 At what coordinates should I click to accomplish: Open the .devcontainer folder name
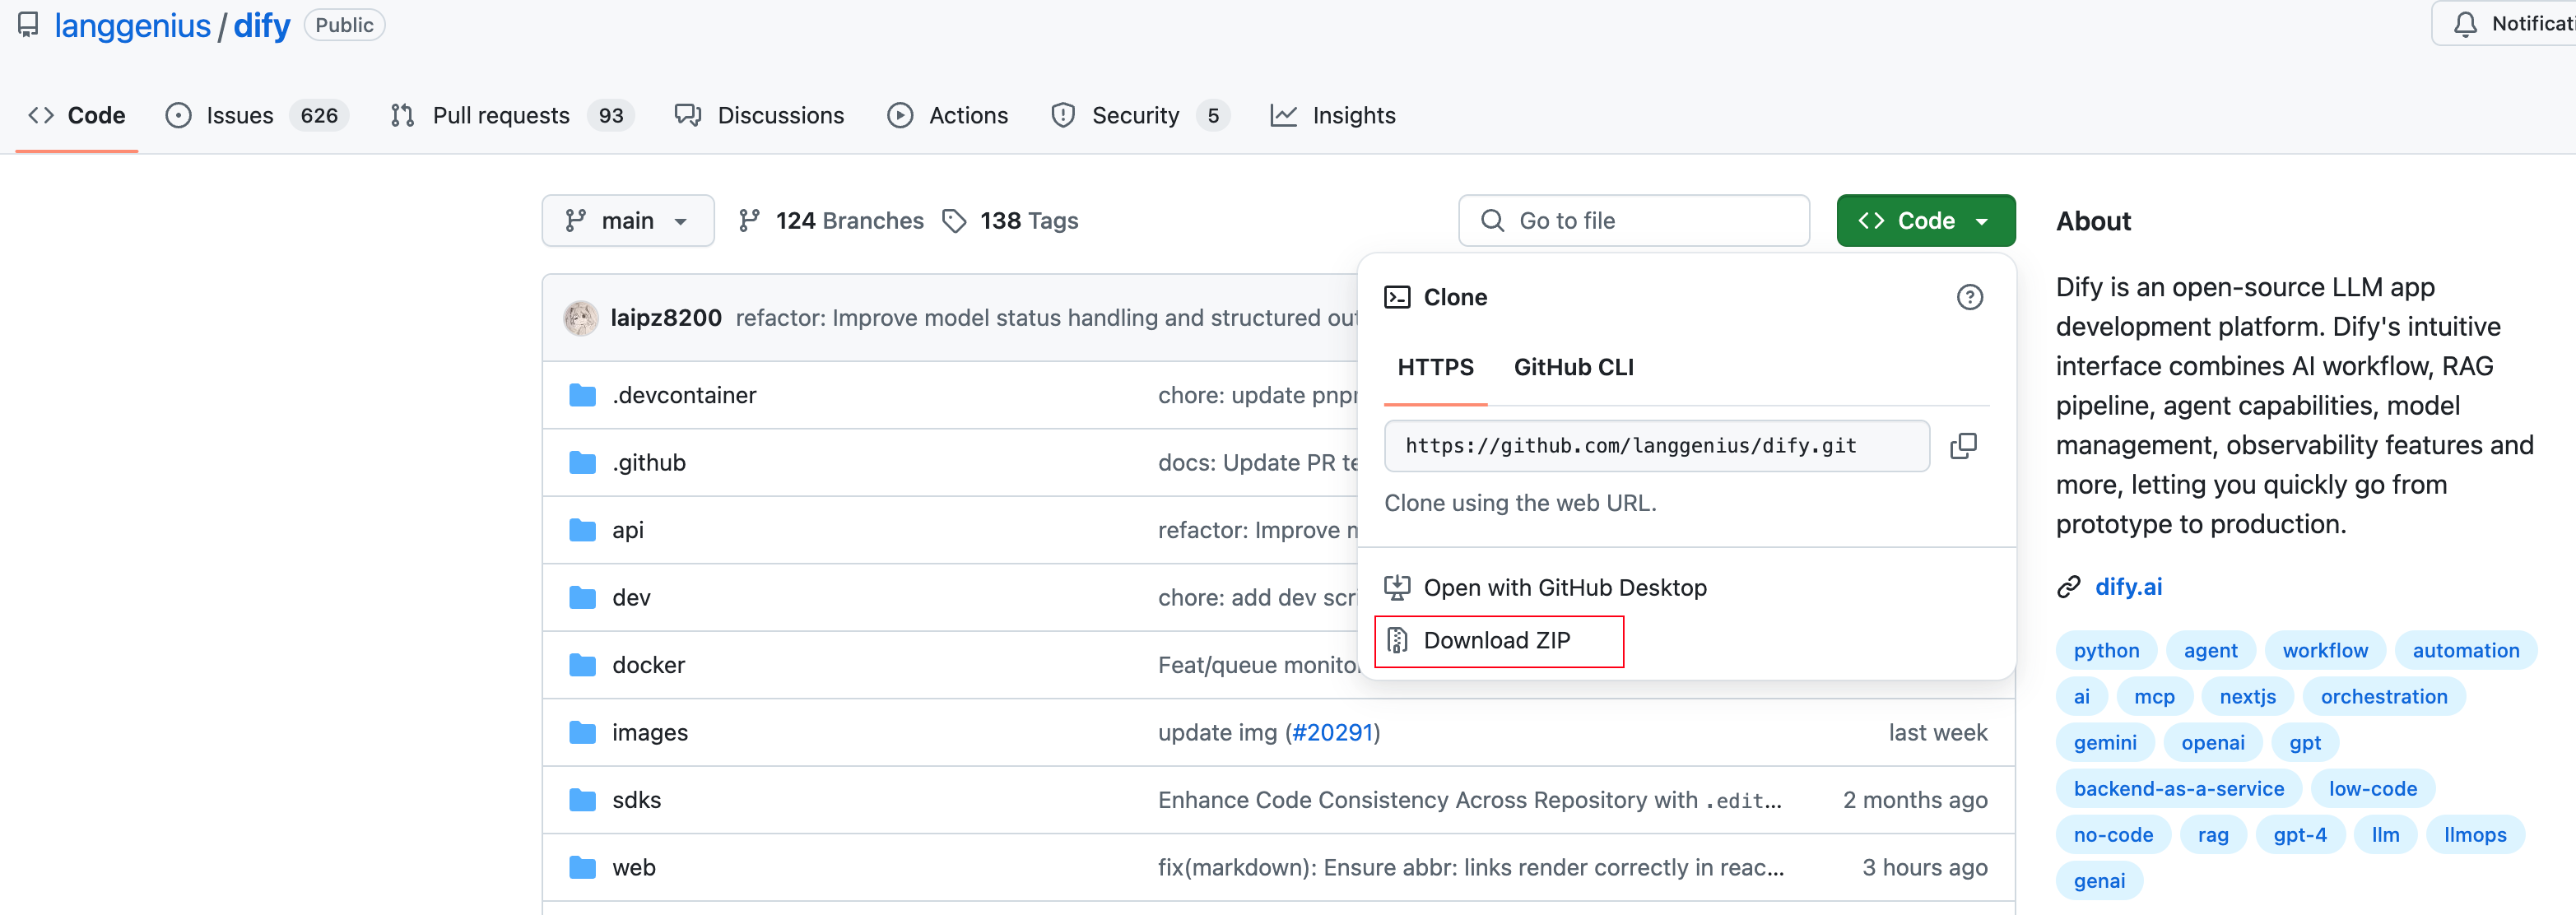coord(685,395)
